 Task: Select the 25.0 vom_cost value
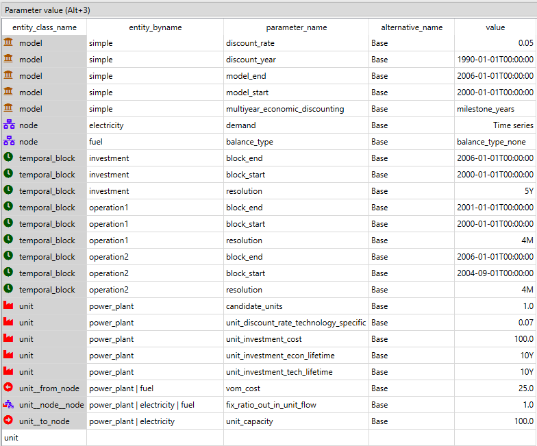(x=495, y=388)
